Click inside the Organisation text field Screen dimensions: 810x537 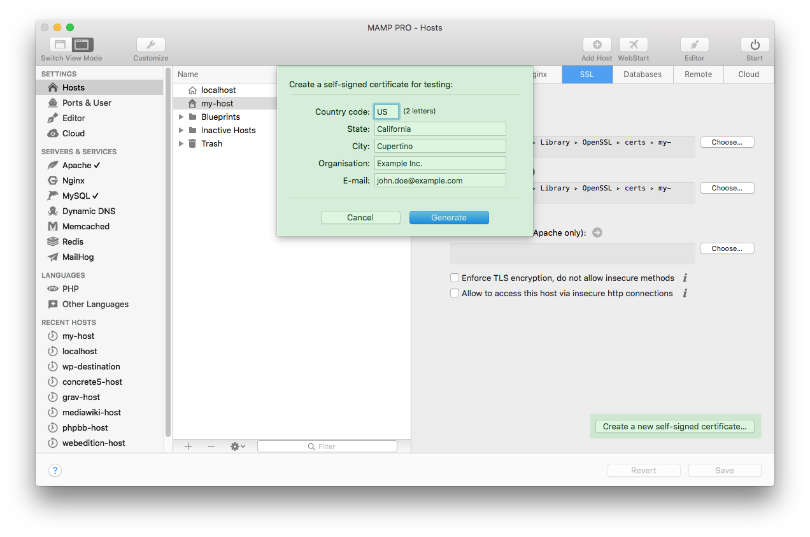440,163
